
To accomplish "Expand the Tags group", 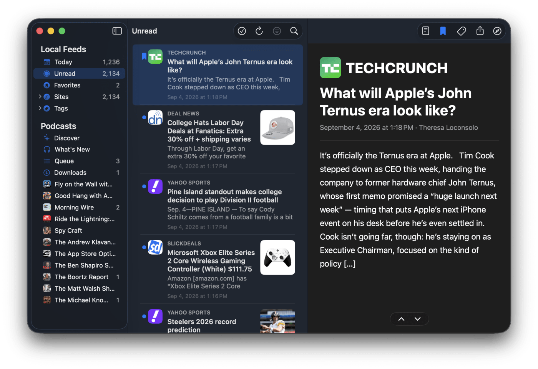I will pyautogui.click(x=40, y=108).
